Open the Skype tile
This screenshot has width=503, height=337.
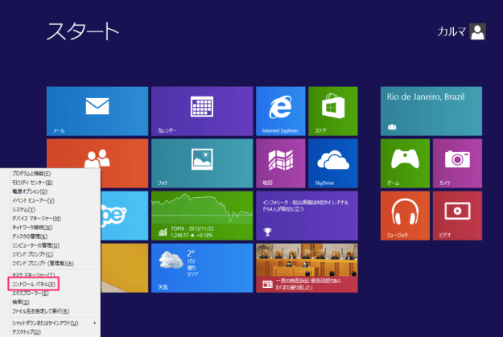click(125, 216)
